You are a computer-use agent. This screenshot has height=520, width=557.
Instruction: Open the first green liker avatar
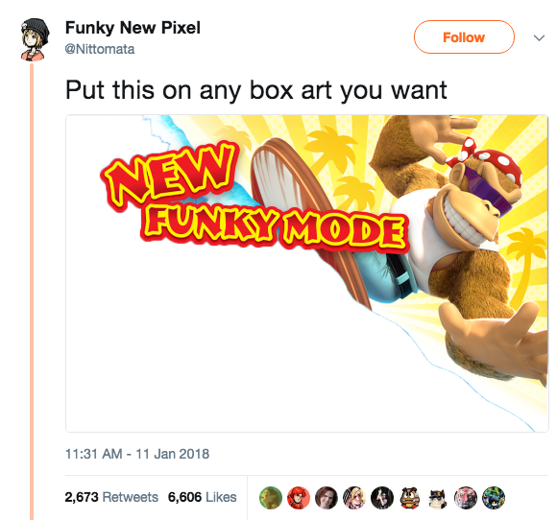coord(271,498)
